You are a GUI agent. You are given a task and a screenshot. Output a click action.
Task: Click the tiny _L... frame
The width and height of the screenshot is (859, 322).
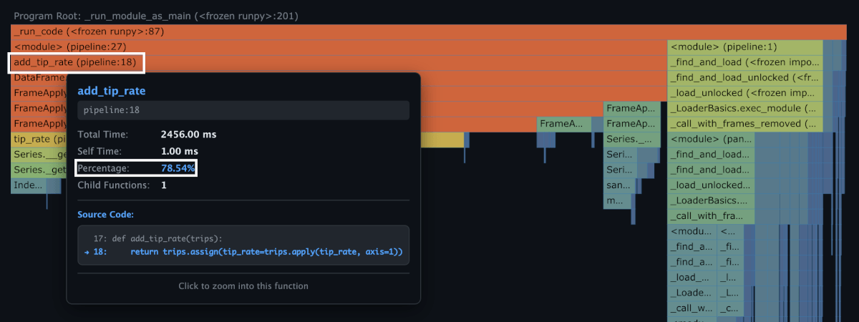731,294
